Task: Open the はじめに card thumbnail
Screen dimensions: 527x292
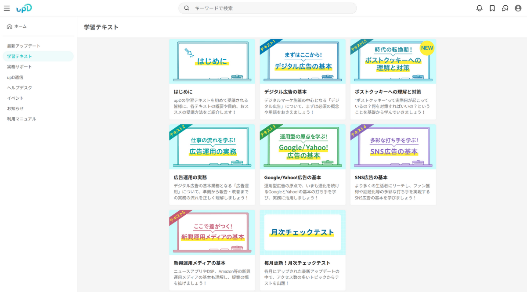Action: [212, 61]
